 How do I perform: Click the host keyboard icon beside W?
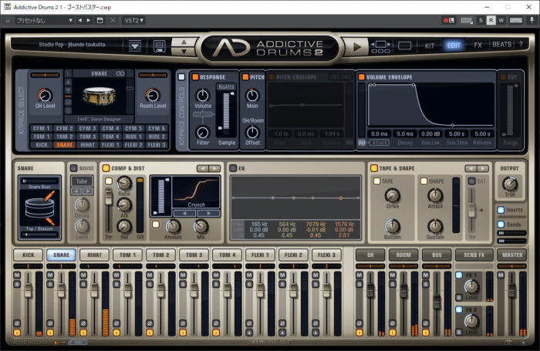(x=515, y=20)
